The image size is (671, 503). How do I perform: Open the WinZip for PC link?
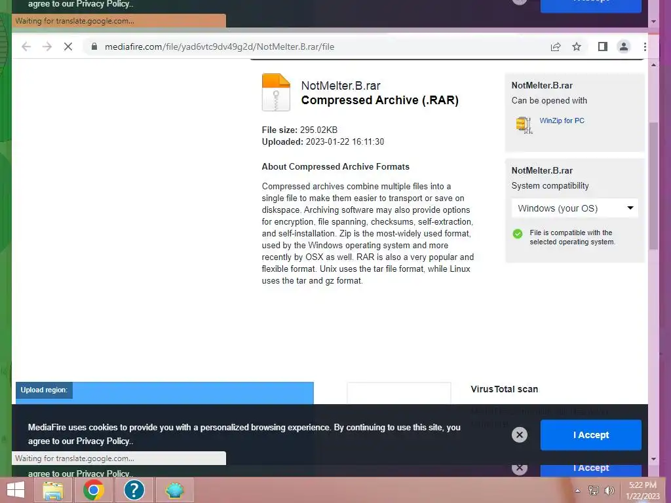pyautogui.click(x=562, y=121)
